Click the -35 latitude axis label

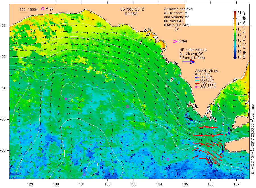click(3, 119)
